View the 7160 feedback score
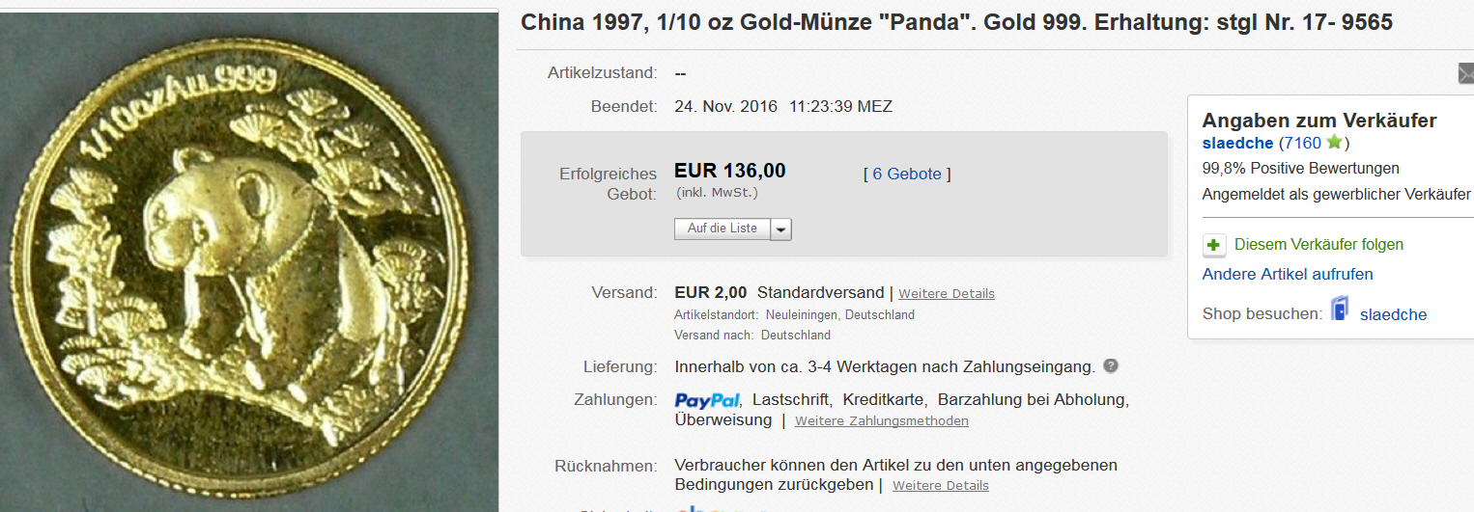 pos(1299,144)
